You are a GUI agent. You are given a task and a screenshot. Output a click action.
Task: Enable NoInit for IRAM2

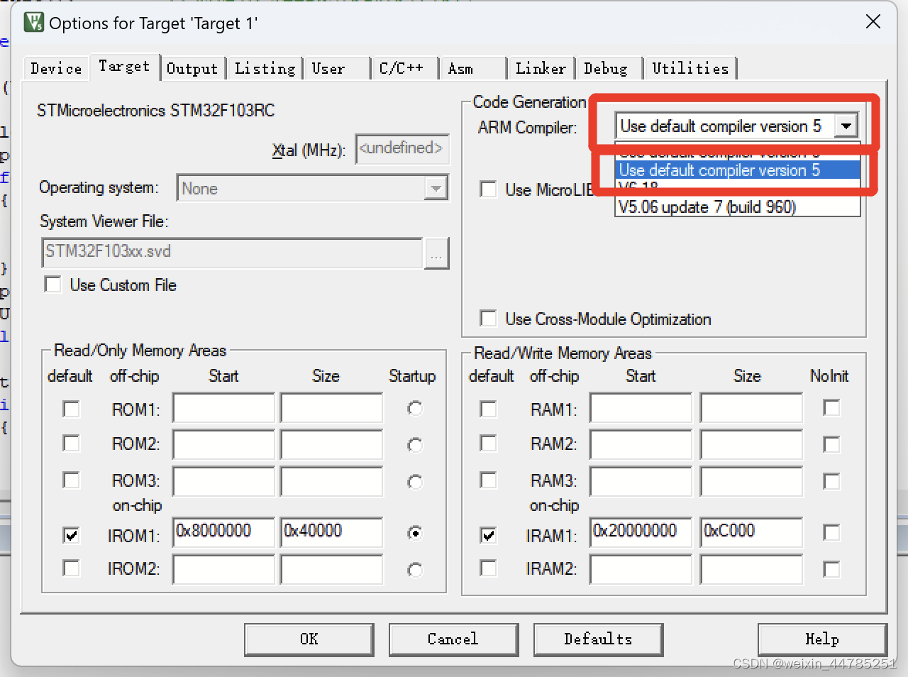pyautogui.click(x=831, y=568)
